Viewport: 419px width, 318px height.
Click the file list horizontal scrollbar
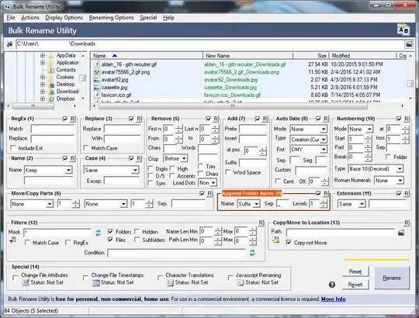[x=233, y=106]
